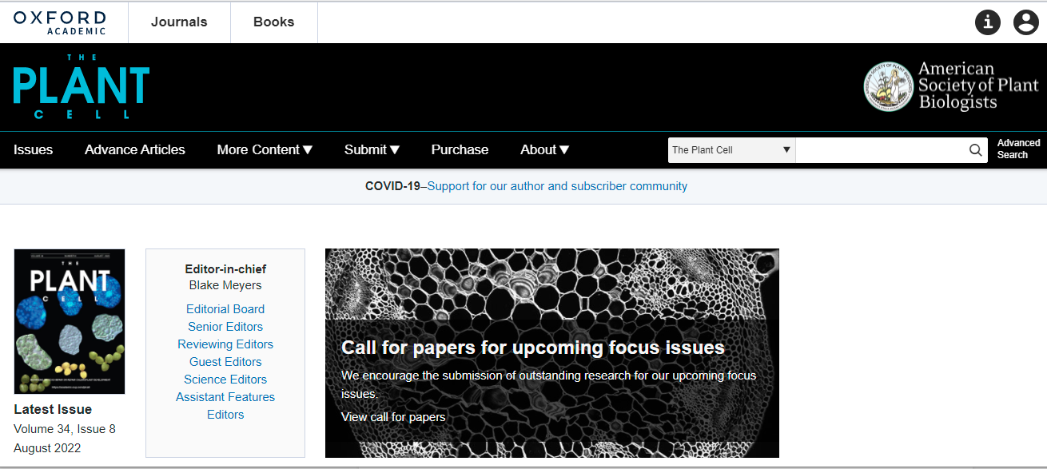
Task: Open the Advanced Search link
Action: coord(1018,149)
